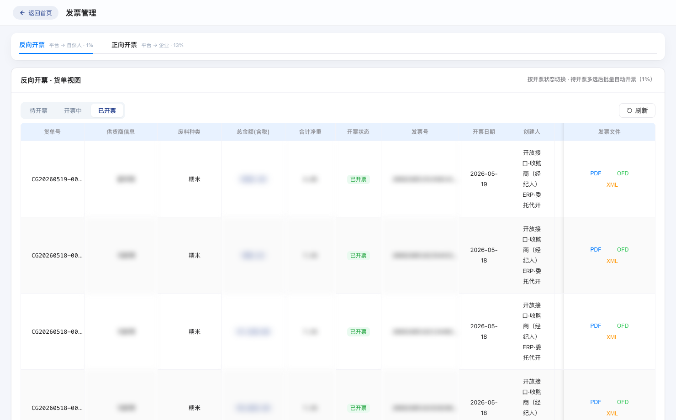Open the XML file for the 2026-05-19 invoice
Viewport: 676px width, 420px height.
pyautogui.click(x=612, y=185)
